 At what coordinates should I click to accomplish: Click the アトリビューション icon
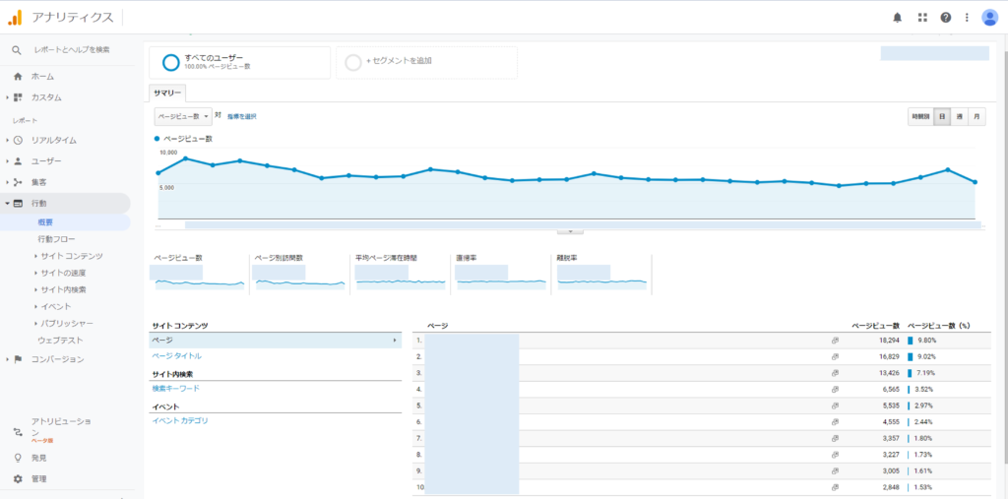(18, 431)
